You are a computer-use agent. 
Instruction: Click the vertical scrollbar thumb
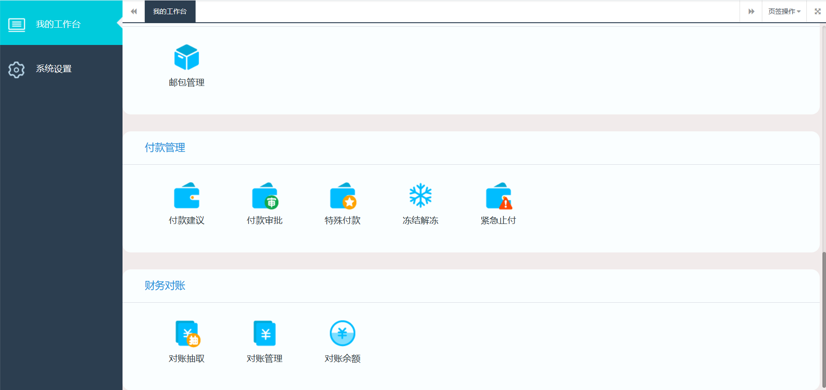pyautogui.click(x=824, y=320)
